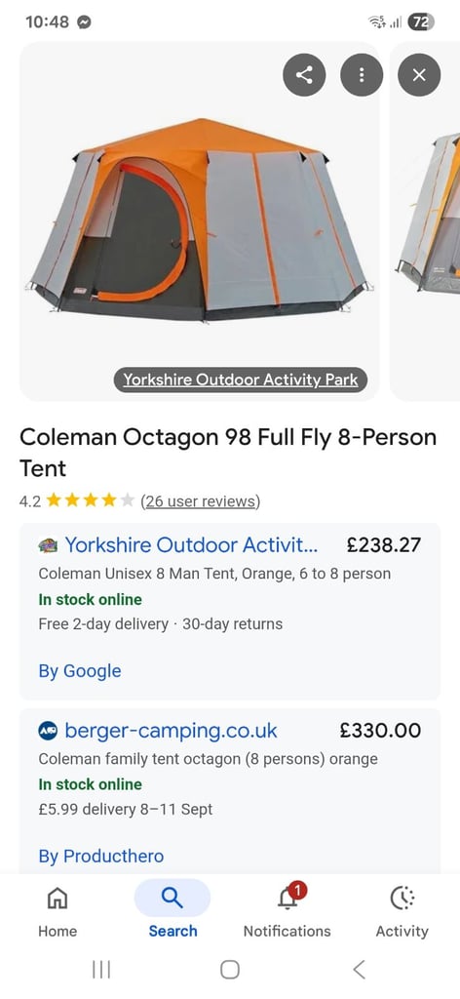
Task: Open the Activity clock icon
Action: 402,898
